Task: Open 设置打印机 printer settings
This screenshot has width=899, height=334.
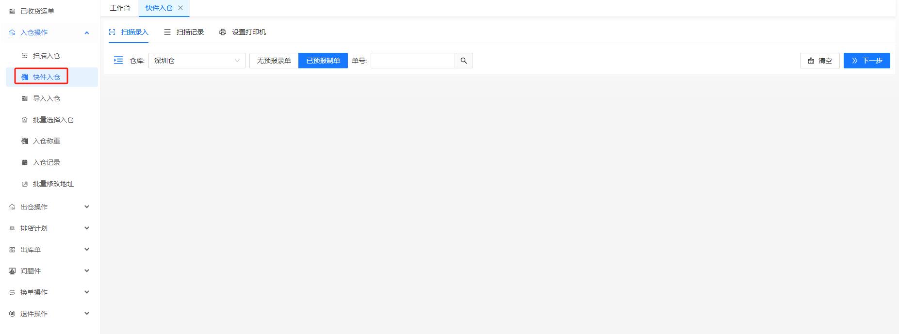Action: (x=243, y=32)
